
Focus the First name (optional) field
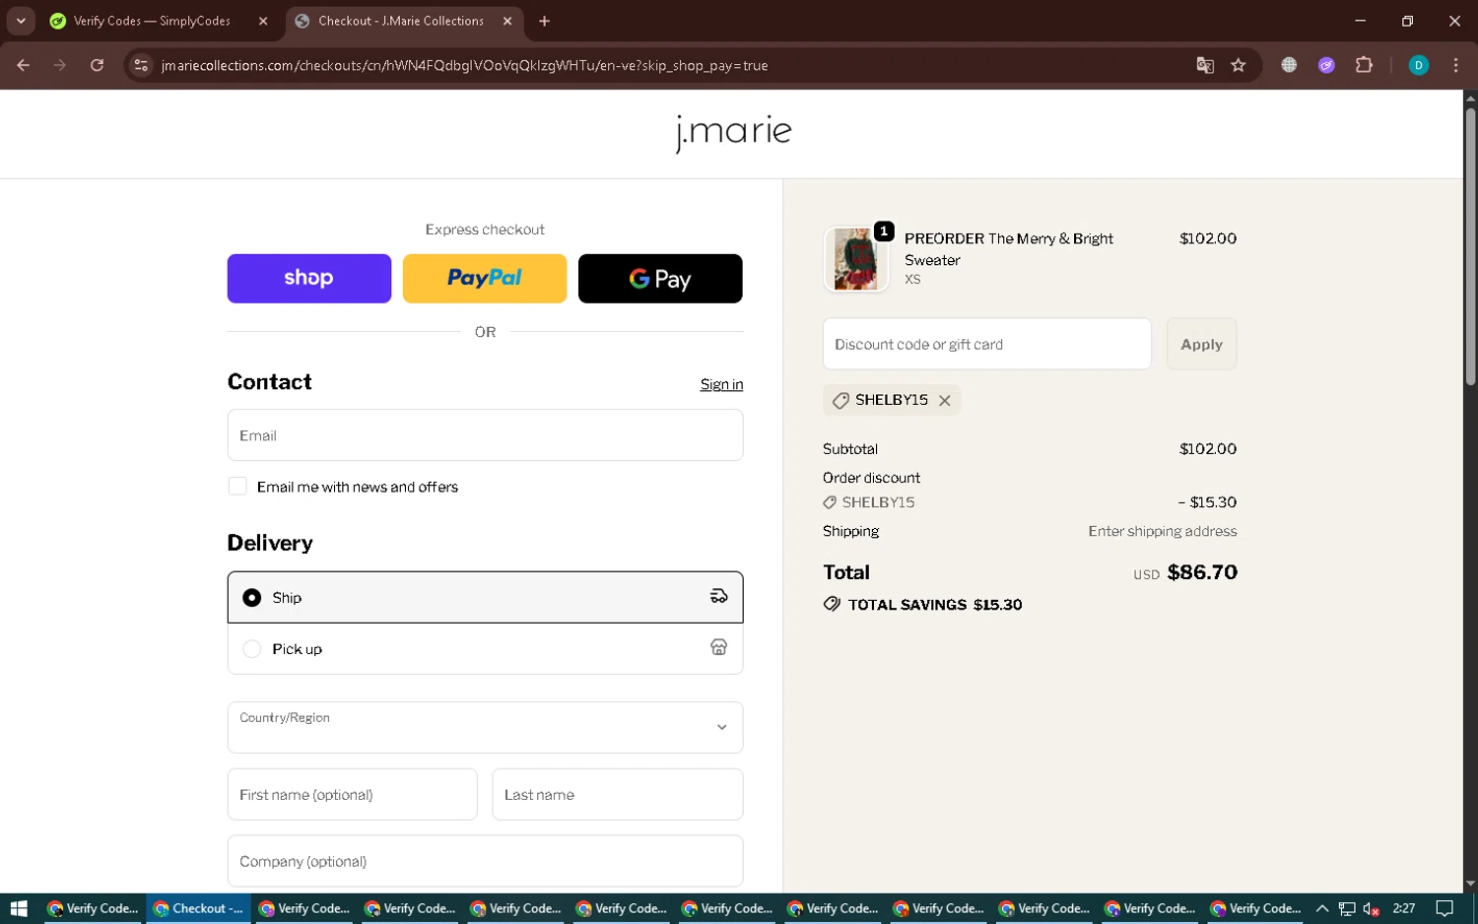click(x=352, y=794)
